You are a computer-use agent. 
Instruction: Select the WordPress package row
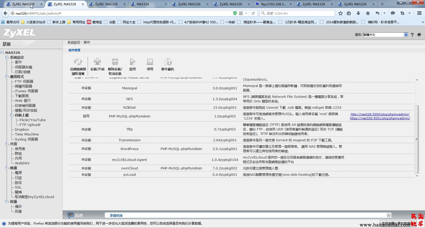pyautogui.click(x=129, y=149)
